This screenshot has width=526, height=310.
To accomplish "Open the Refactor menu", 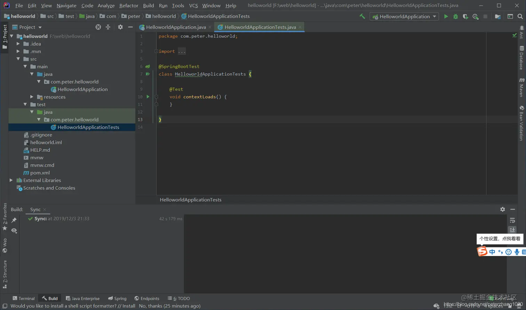I will (x=128, y=6).
